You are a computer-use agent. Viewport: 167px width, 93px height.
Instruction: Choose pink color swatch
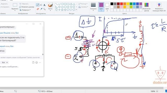121,7
